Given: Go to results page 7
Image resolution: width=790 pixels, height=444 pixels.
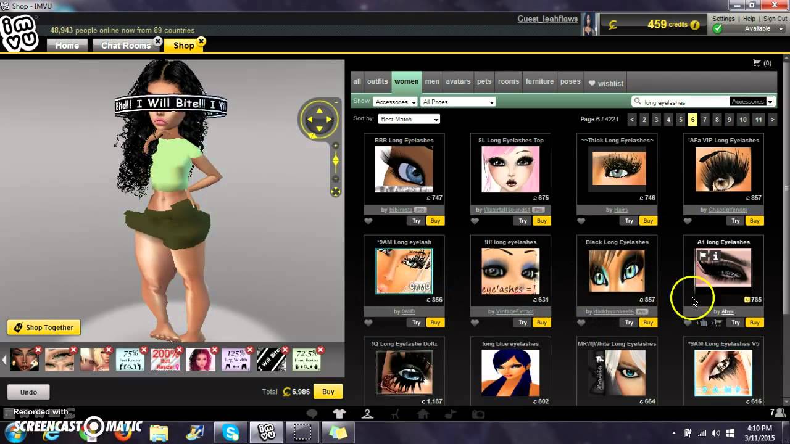Looking at the screenshot, I should pos(705,120).
